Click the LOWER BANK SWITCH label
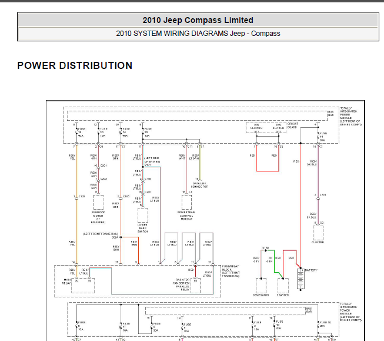This screenshot has width=384, height=341. pos(142,228)
